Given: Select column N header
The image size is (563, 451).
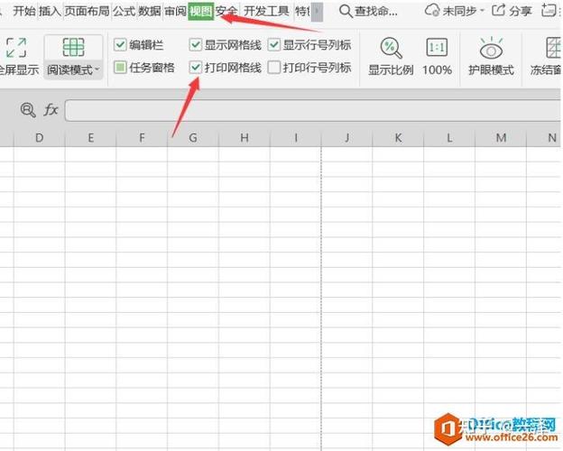Looking at the screenshot, I should point(544,137).
